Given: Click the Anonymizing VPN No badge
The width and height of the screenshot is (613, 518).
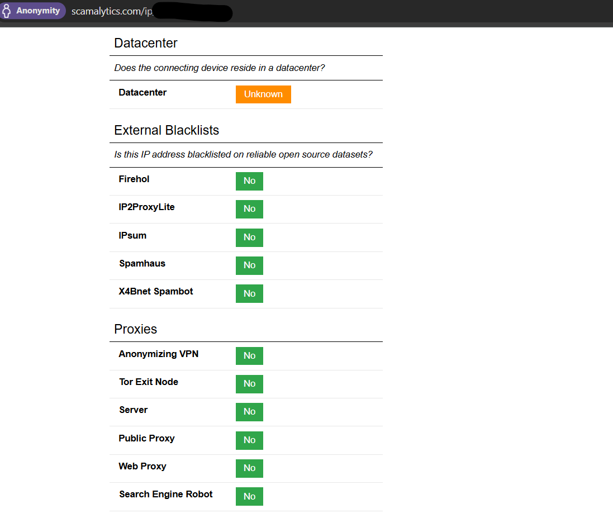Looking at the screenshot, I should (x=249, y=356).
